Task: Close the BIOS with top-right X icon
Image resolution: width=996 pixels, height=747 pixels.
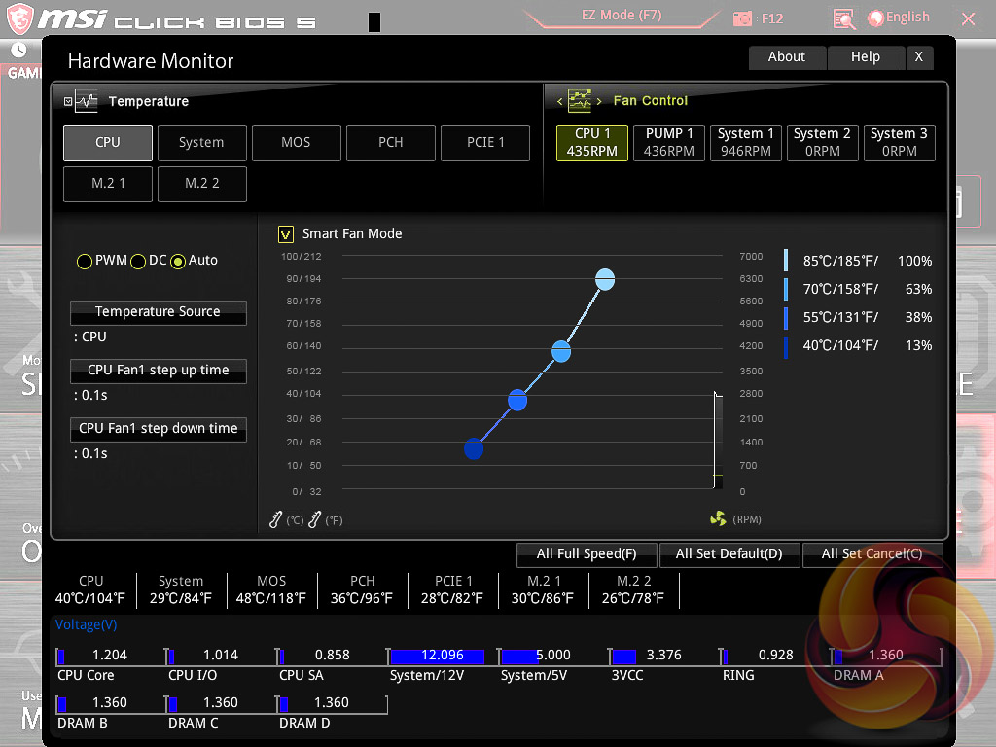Action: [968, 19]
